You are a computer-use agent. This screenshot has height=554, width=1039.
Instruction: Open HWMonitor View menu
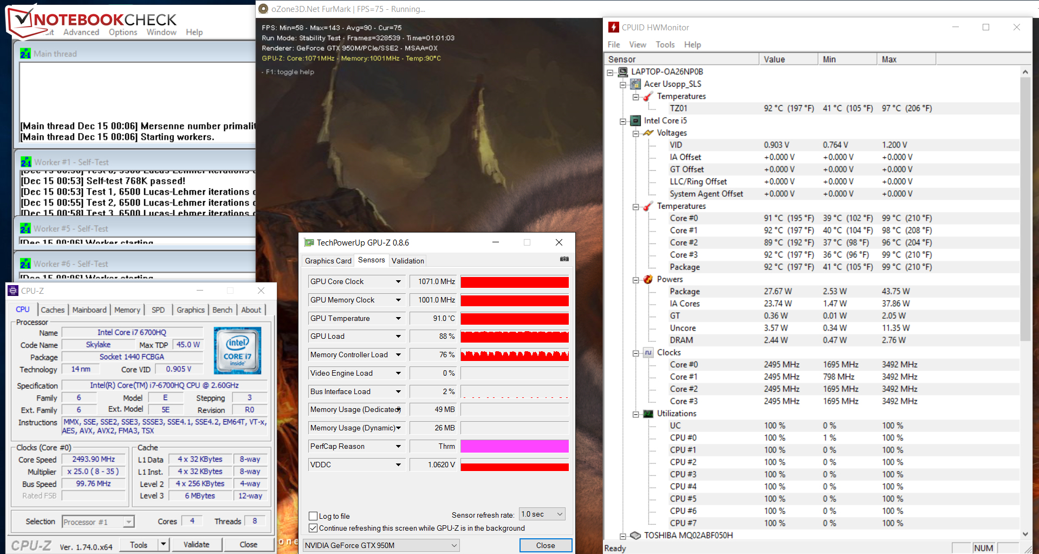tap(638, 44)
